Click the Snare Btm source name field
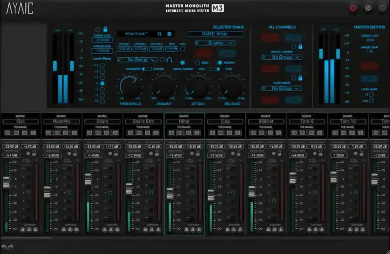Screen dimensions: 390x254 [143, 121]
